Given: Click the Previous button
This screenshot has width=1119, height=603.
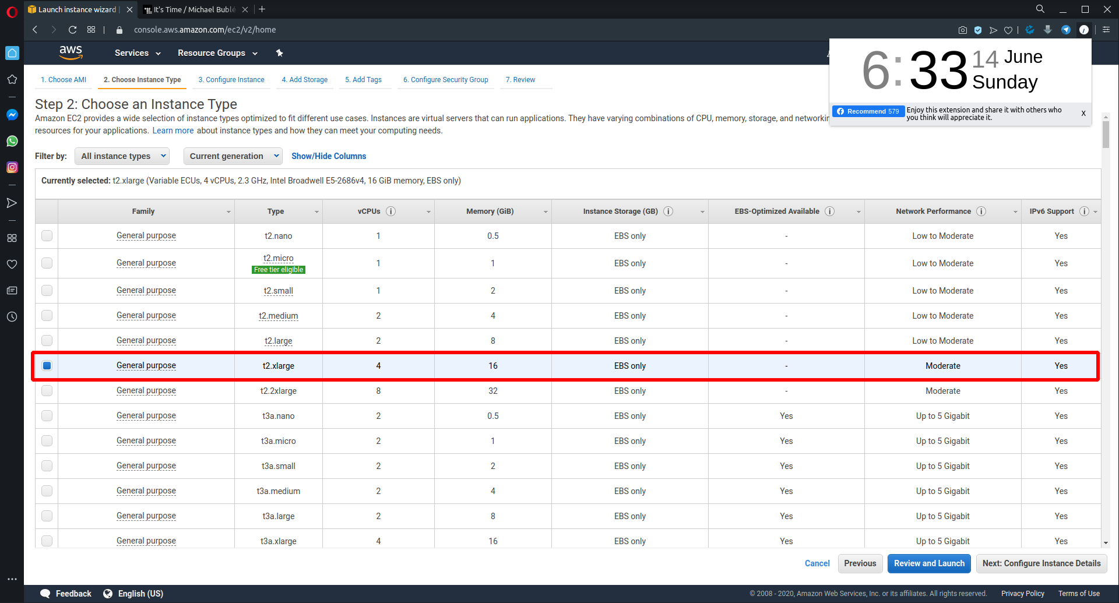Looking at the screenshot, I should (x=860, y=563).
